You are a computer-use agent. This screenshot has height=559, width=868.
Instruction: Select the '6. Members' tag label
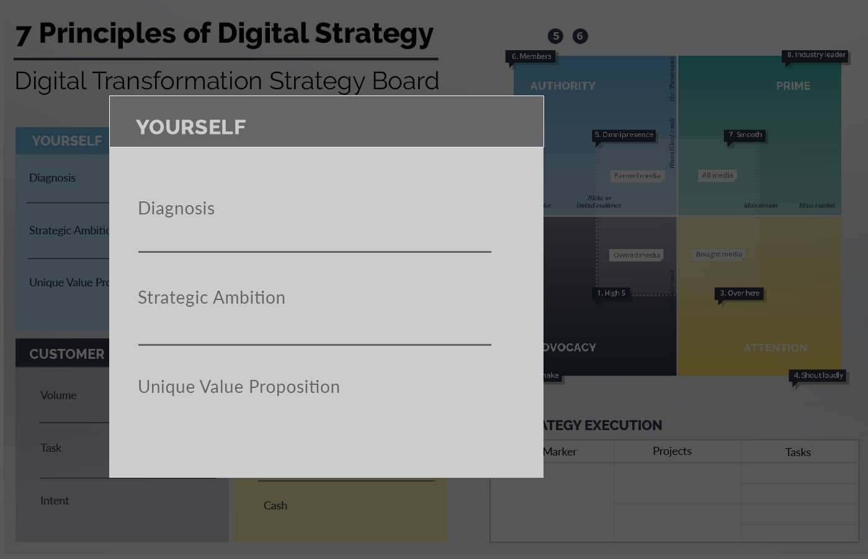click(532, 56)
